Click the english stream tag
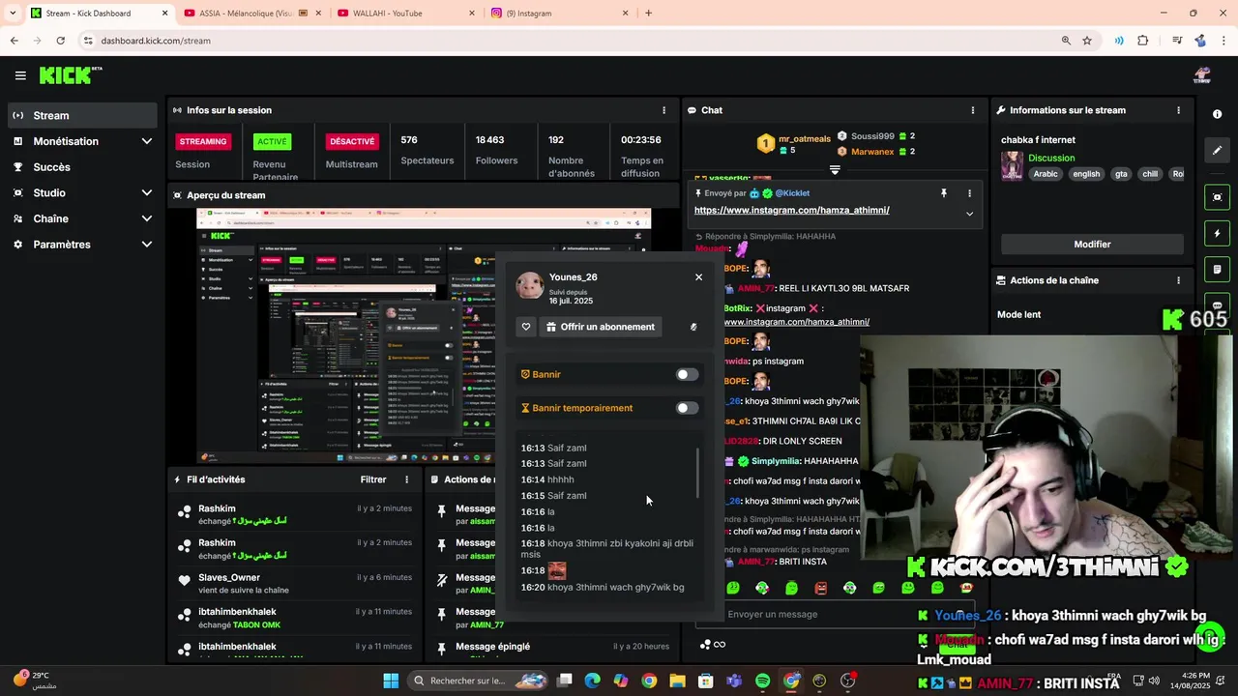1238x696 pixels. 1086,174
